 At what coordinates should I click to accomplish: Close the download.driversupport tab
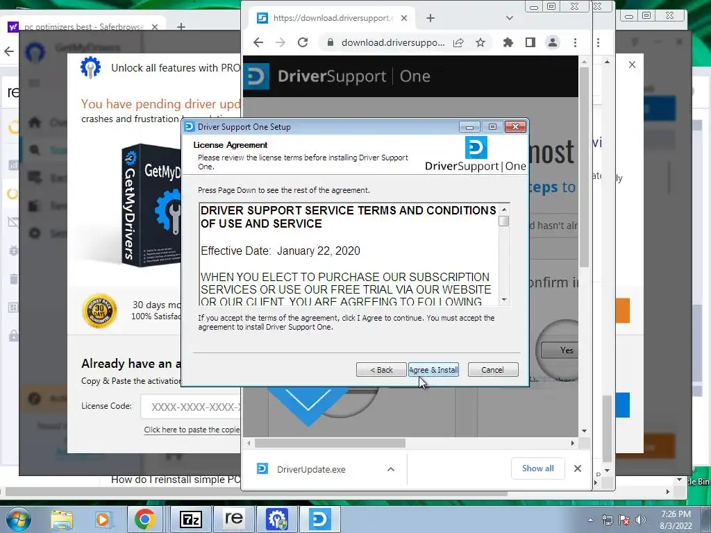pyautogui.click(x=404, y=18)
